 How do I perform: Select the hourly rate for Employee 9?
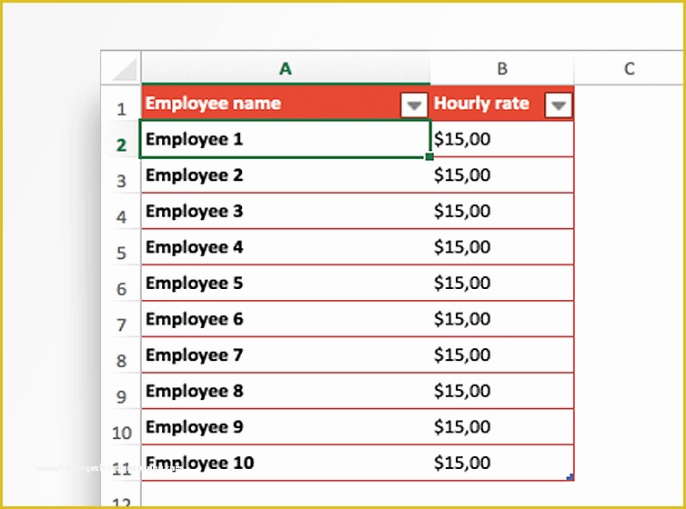(502, 427)
